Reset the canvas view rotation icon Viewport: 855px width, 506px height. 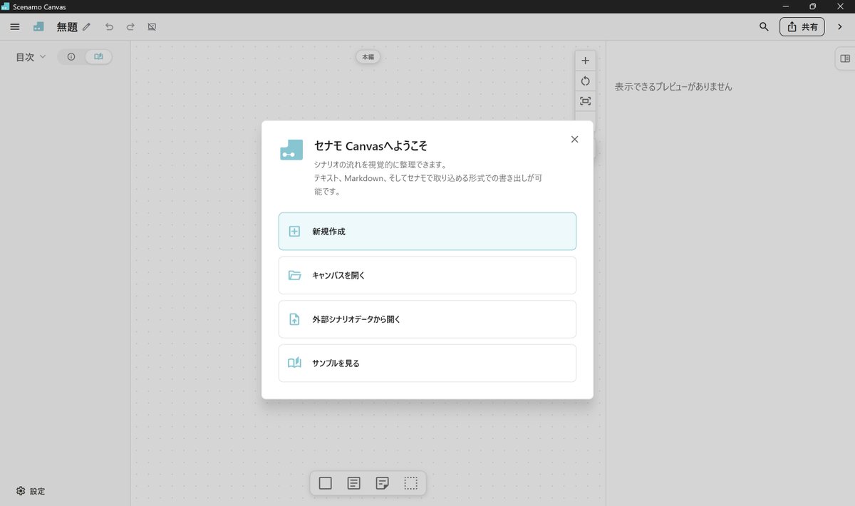click(x=586, y=81)
